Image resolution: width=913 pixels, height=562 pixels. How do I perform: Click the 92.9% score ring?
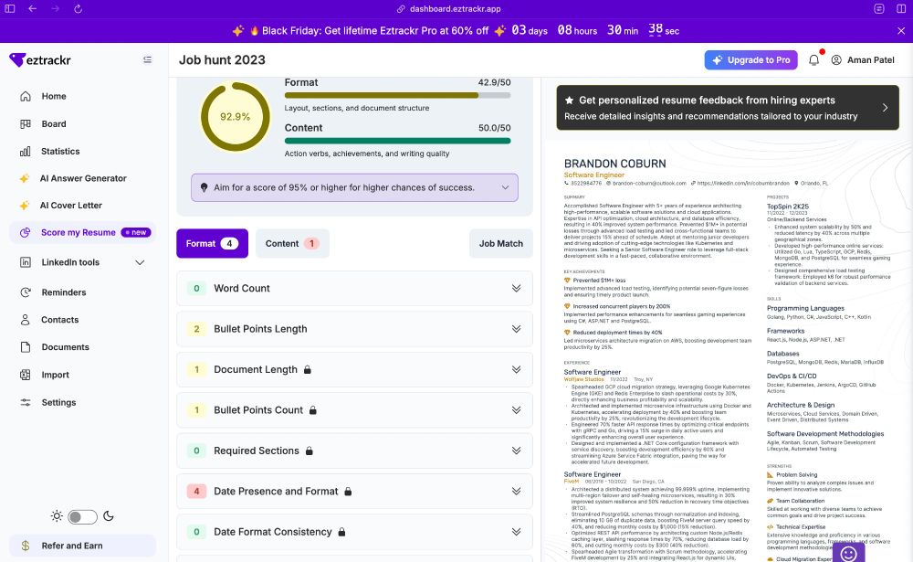click(236, 117)
